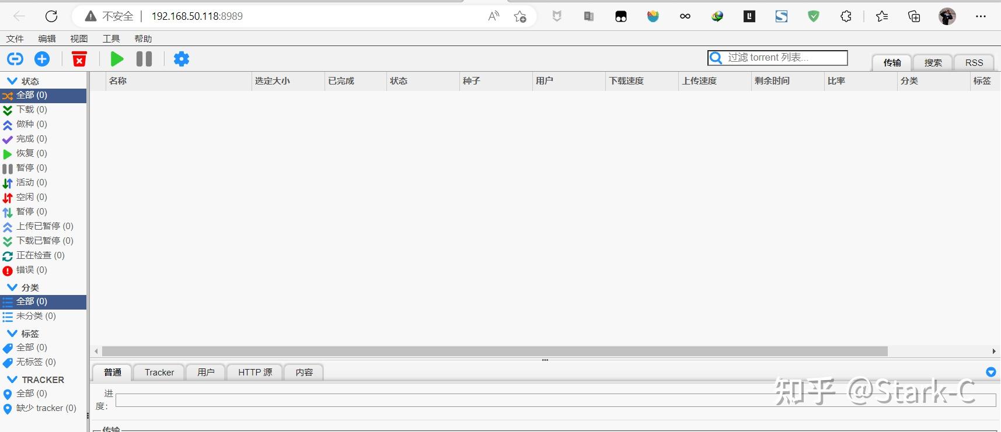This screenshot has height=432, width=1001.
Task: Click the red delete torrent icon
Action: click(x=79, y=59)
